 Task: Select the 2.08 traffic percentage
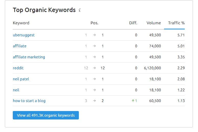point(181,79)
